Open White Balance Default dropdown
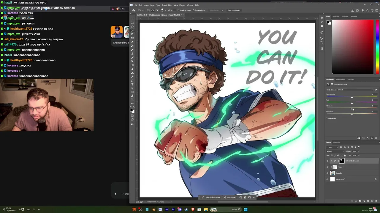 [355, 90]
